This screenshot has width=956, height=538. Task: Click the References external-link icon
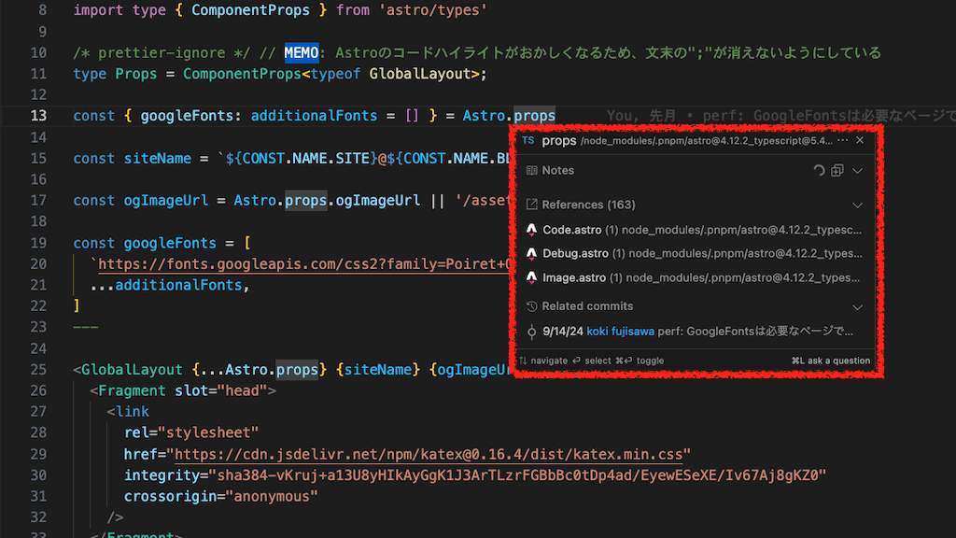point(531,205)
